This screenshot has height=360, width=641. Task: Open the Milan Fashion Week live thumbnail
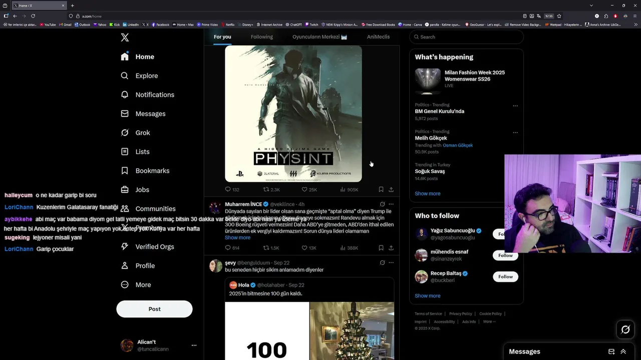(428, 81)
